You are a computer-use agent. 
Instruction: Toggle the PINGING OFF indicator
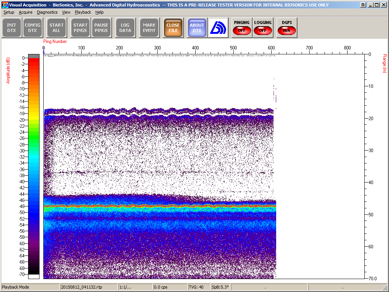point(242,28)
